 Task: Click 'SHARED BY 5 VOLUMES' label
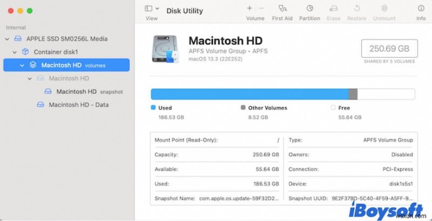pos(389,62)
